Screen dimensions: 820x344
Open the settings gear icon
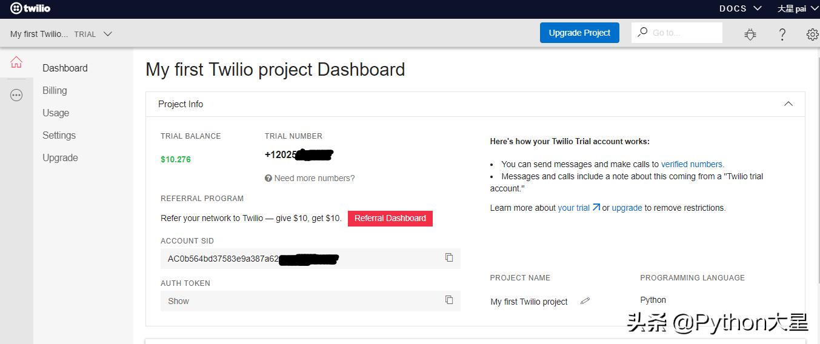813,35
